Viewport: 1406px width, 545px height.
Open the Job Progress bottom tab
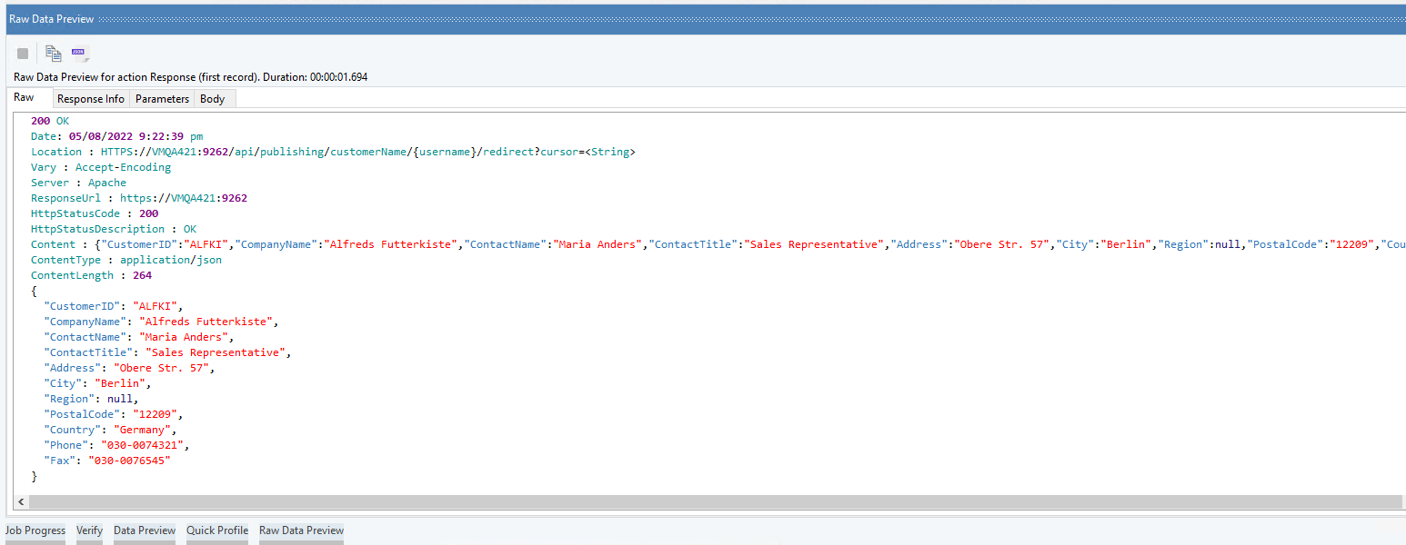[35, 530]
